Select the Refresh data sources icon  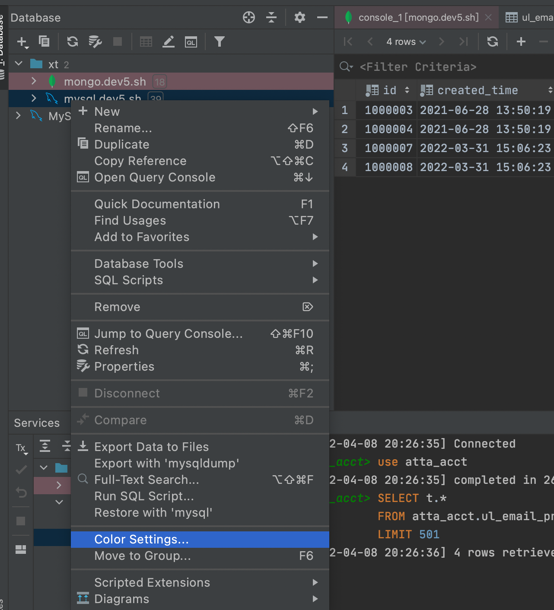72,41
